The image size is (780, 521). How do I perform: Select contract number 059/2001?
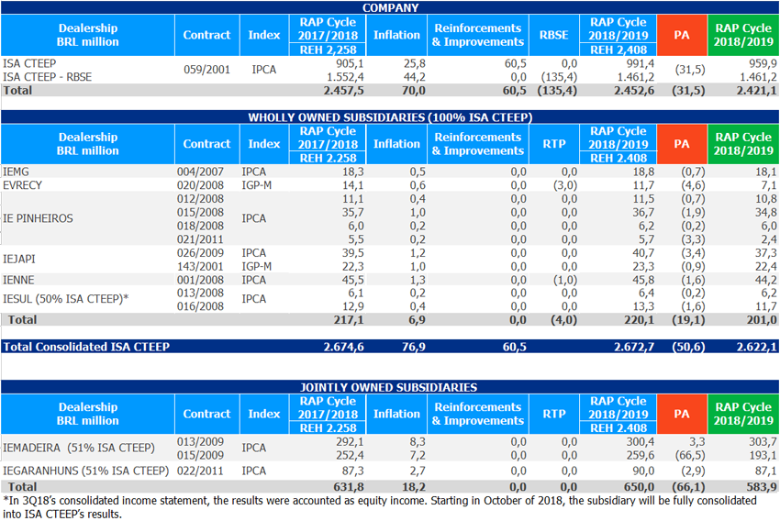[207, 70]
